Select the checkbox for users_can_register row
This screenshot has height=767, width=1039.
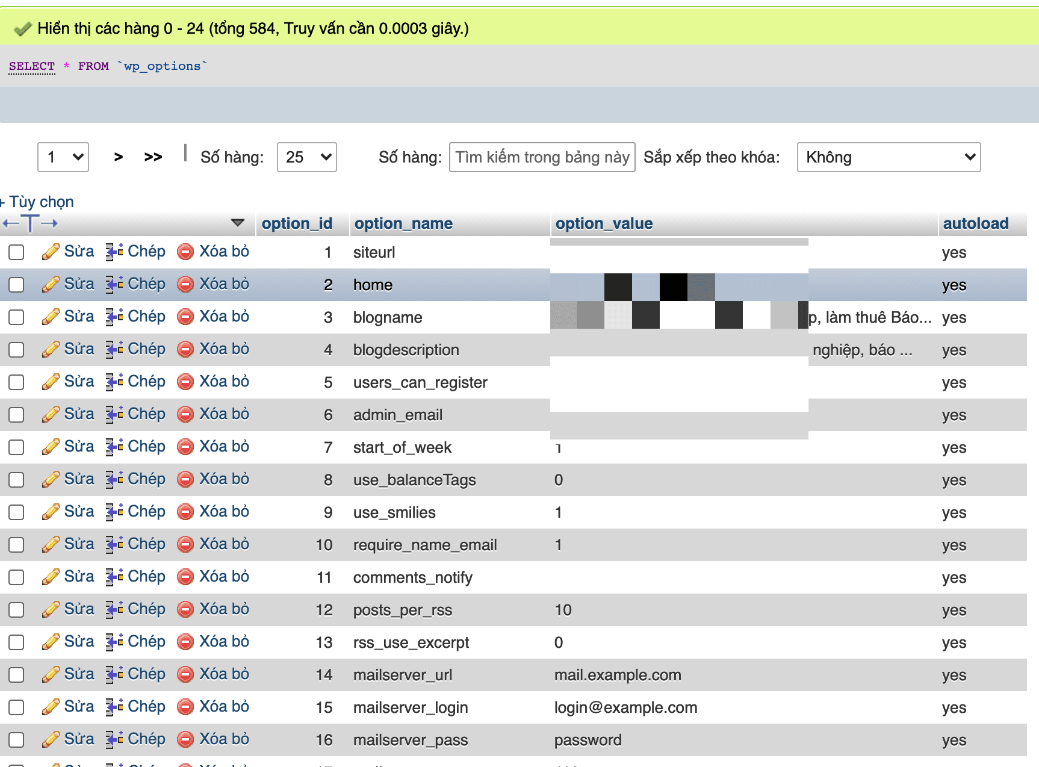[x=16, y=382]
